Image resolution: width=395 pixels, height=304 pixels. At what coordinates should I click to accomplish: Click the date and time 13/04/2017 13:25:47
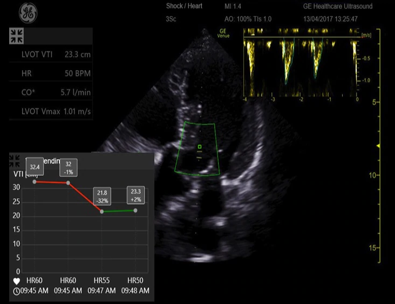[x=330, y=19]
